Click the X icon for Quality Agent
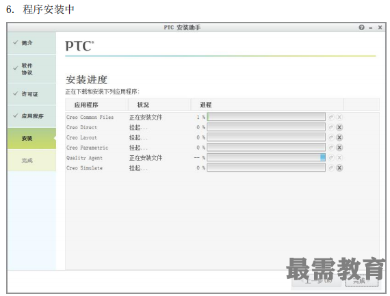The image size is (390, 296). 339,157
